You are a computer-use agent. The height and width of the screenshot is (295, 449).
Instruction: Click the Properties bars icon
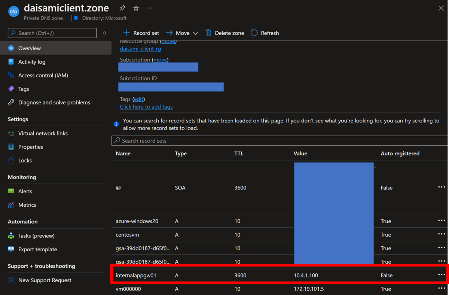(x=11, y=147)
